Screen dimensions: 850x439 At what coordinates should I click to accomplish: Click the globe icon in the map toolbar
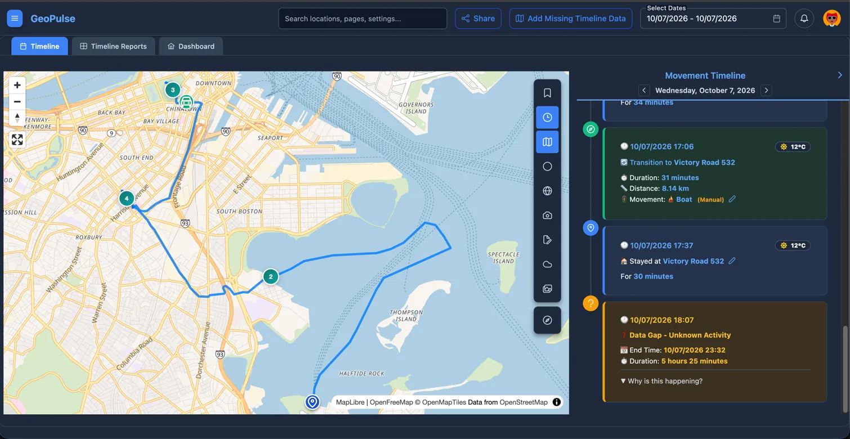[x=547, y=191]
